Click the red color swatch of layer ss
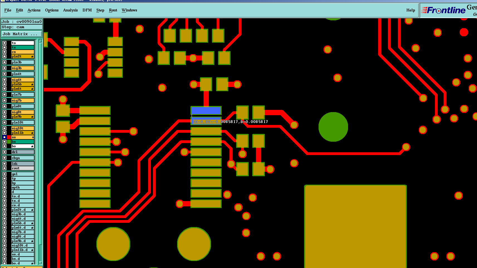The height and width of the screenshot is (268, 477). (x=9, y=137)
